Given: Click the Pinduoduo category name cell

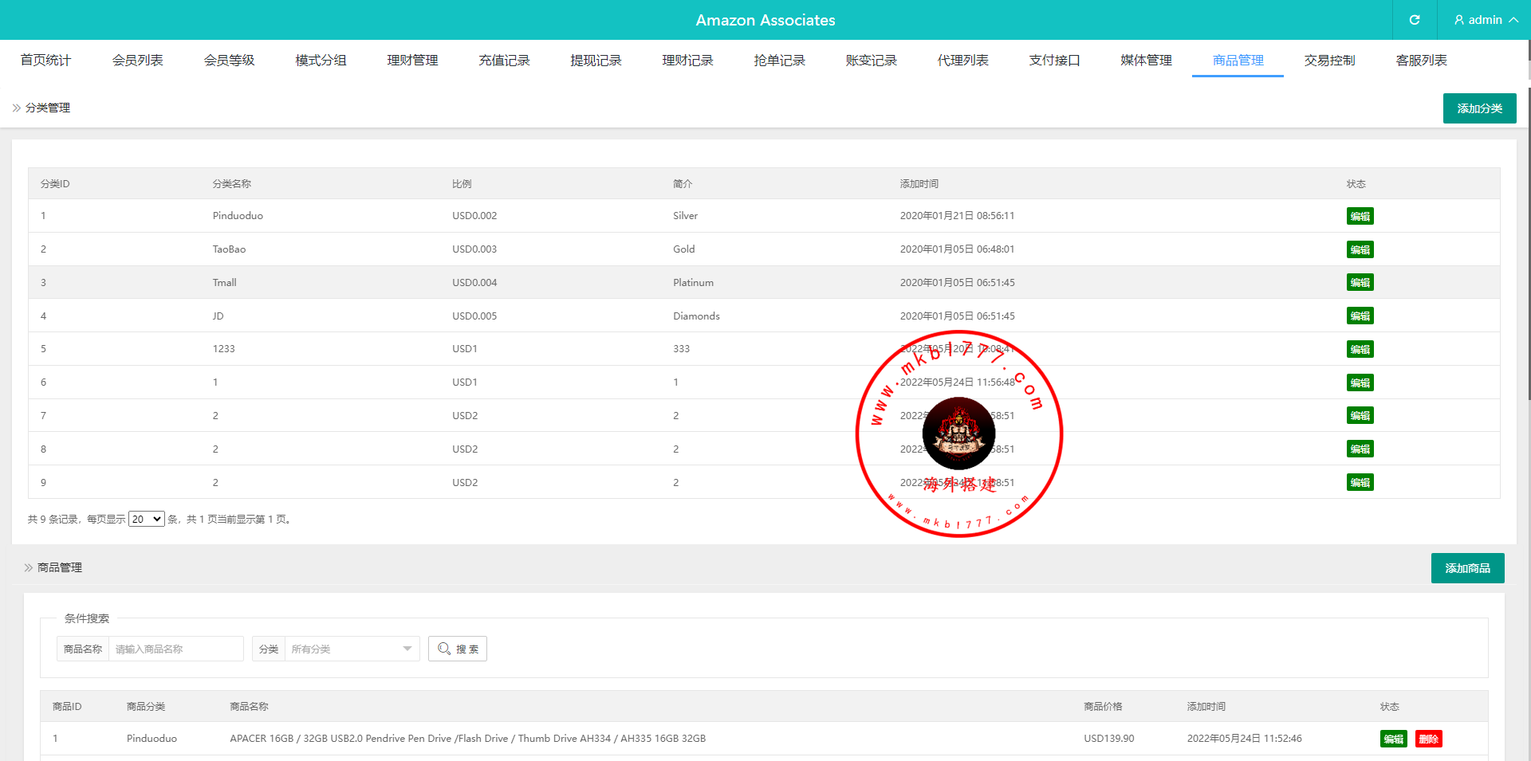Looking at the screenshot, I should [x=238, y=216].
